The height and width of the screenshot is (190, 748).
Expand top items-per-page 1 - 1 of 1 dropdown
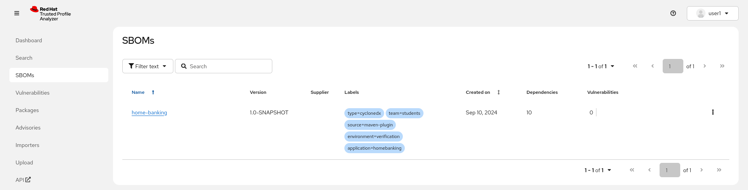click(601, 66)
